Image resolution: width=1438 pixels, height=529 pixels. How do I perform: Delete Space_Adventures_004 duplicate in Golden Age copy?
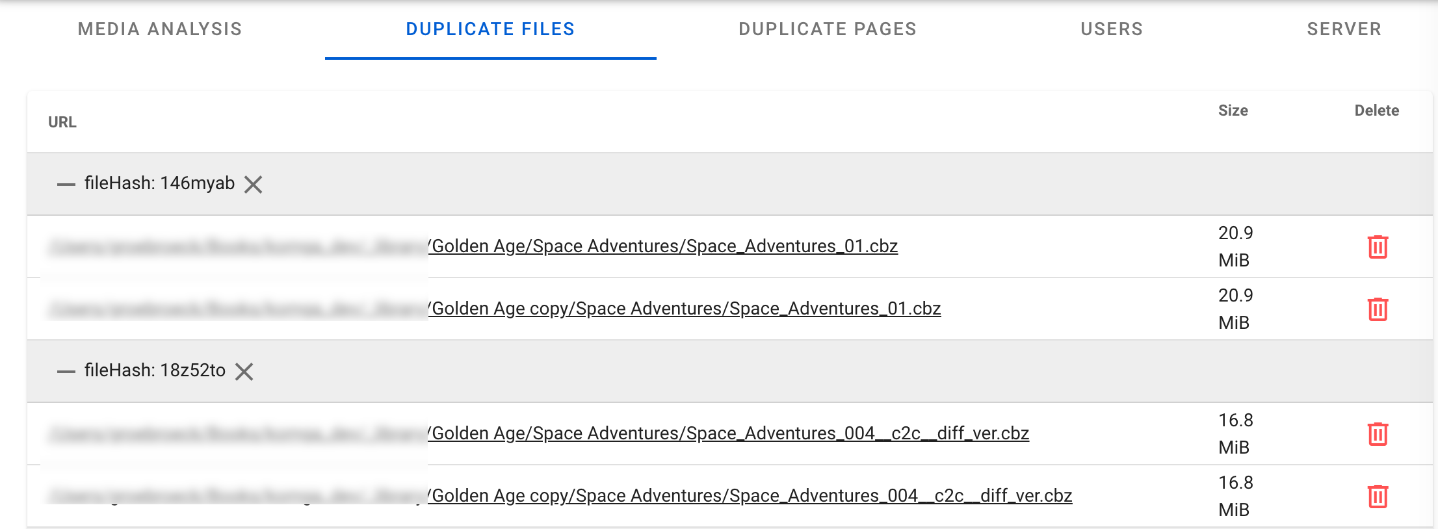(1378, 495)
